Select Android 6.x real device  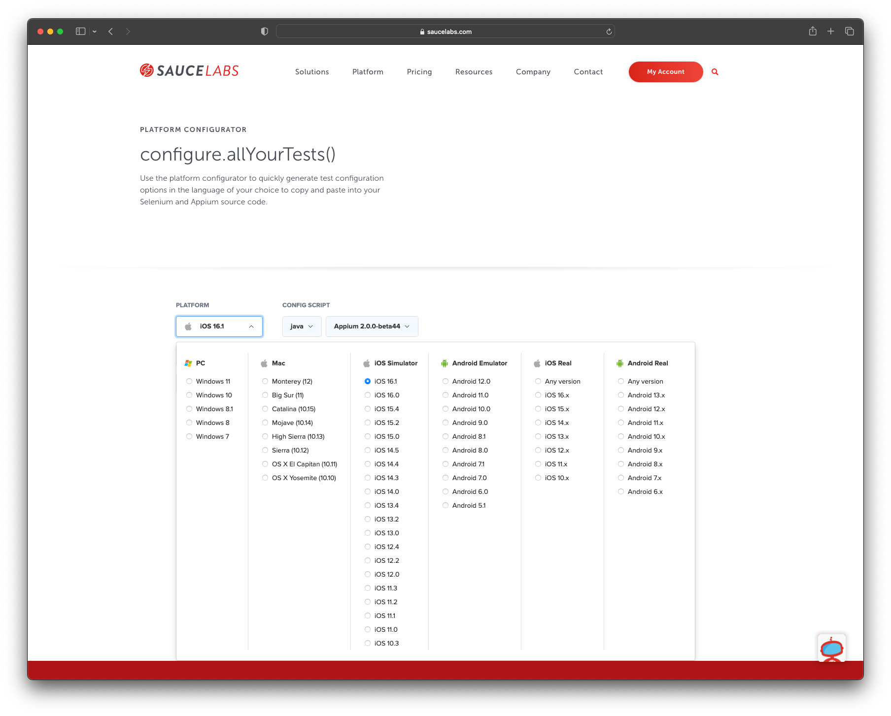coord(641,492)
